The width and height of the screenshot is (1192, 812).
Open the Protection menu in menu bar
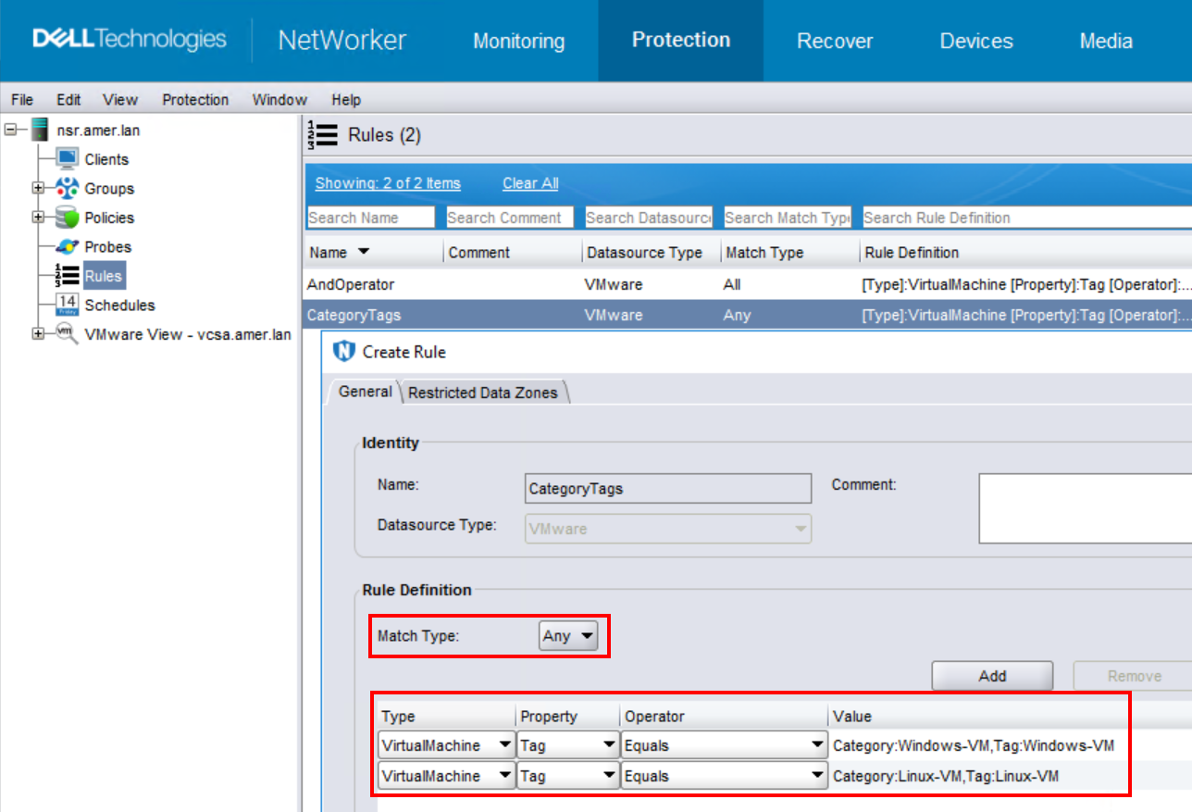tap(195, 100)
